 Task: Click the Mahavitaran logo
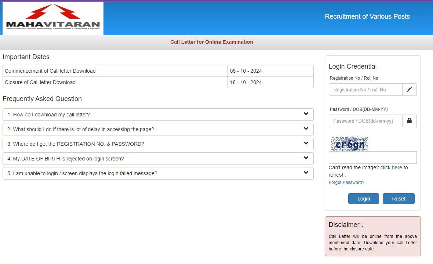53,18
